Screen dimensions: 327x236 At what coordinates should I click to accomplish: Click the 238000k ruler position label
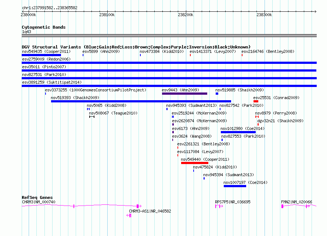pyautogui.click(x=28, y=15)
